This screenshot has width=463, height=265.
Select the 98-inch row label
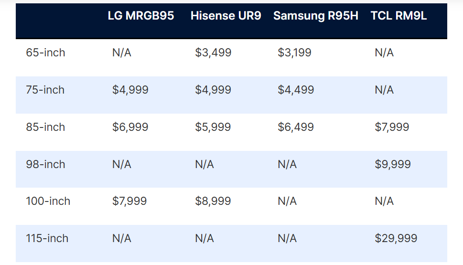pyautogui.click(x=45, y=164)
